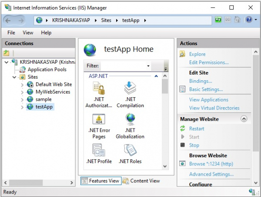Click the Explore link

(x=197, y=54)
